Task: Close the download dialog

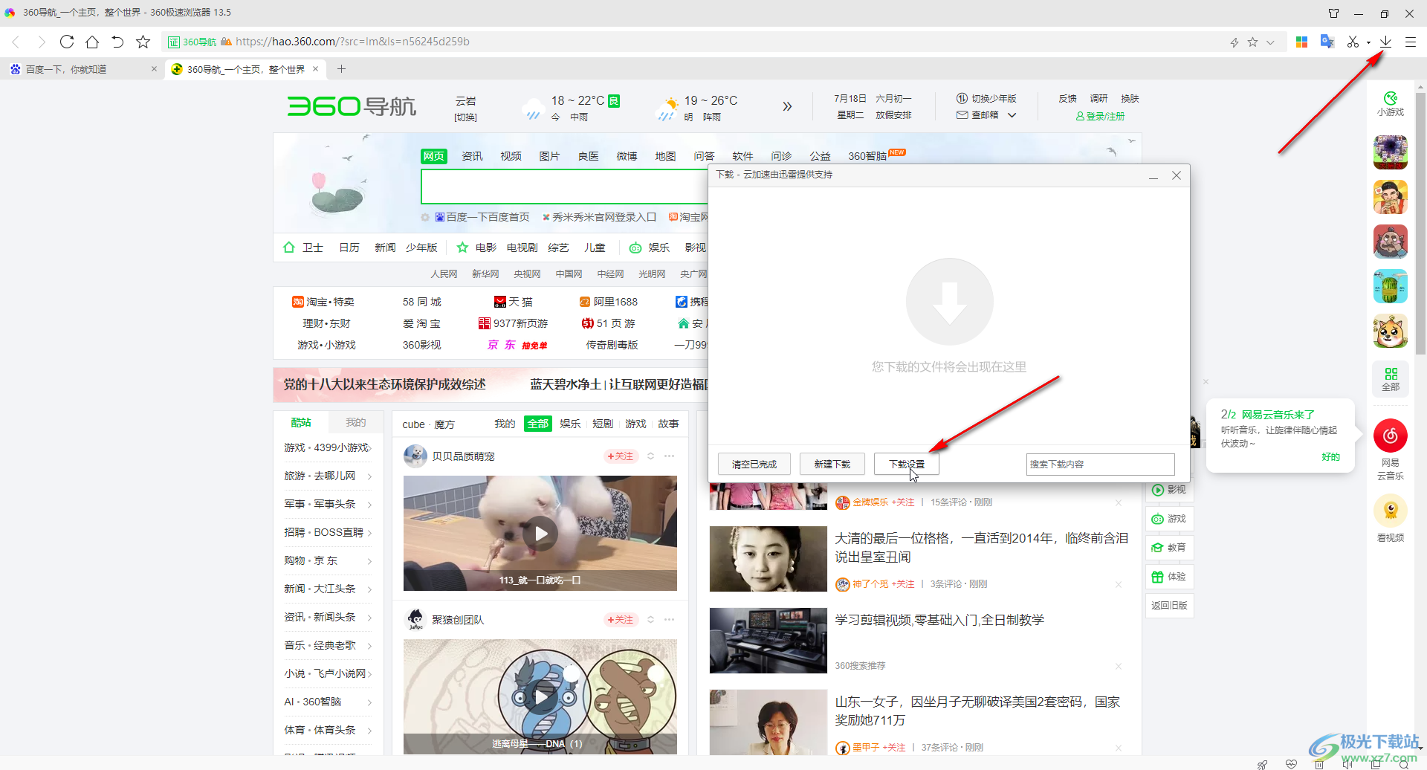Action: pos(1177,175)
